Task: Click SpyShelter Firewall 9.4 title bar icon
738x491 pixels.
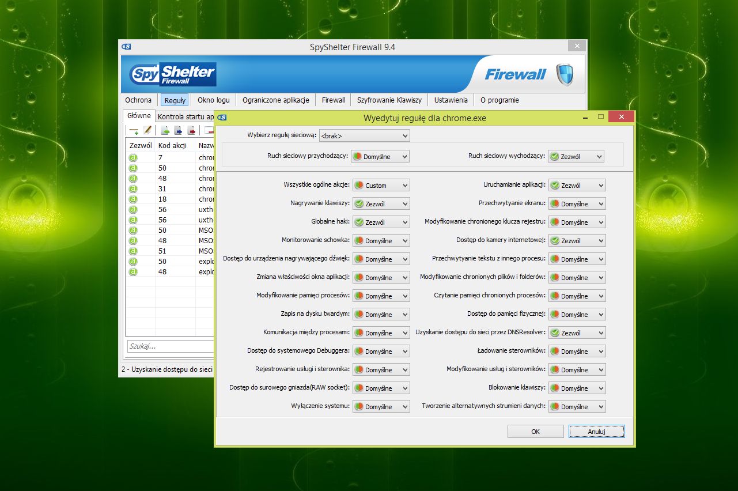Action: (126, 47)
